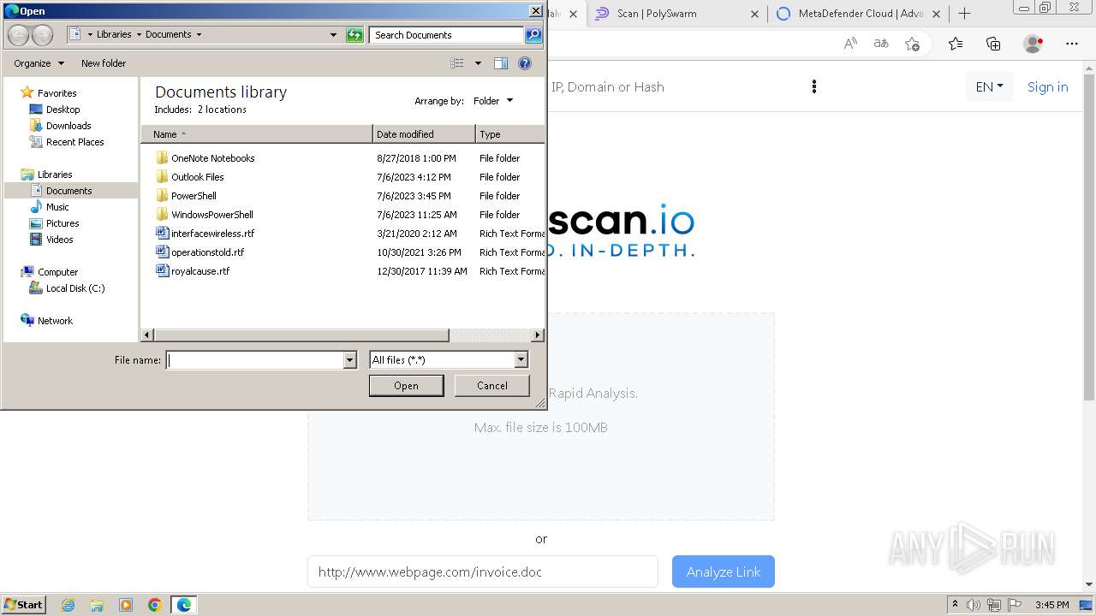Click the Back arrow in Open dialog
The width and height of the screenshot is (1096, 616).
click(x=18, y=35)
